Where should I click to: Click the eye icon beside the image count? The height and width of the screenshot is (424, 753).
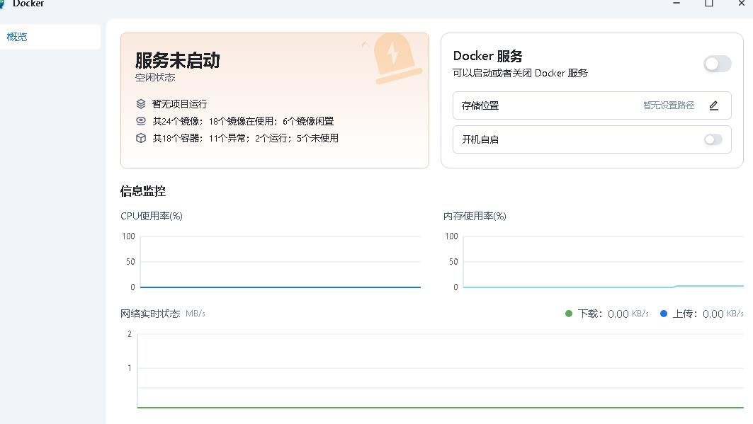click(141, 121)
